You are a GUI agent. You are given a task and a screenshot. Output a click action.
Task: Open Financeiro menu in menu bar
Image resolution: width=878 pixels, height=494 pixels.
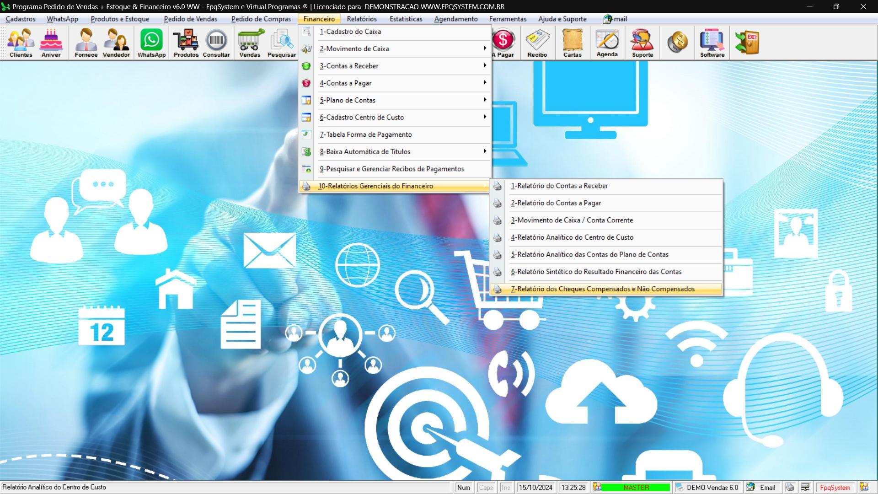(319, 19)
